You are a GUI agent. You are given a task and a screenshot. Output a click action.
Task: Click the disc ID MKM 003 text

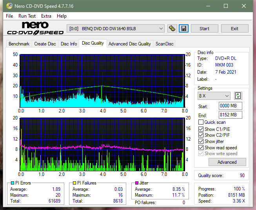tap(224, 65)
